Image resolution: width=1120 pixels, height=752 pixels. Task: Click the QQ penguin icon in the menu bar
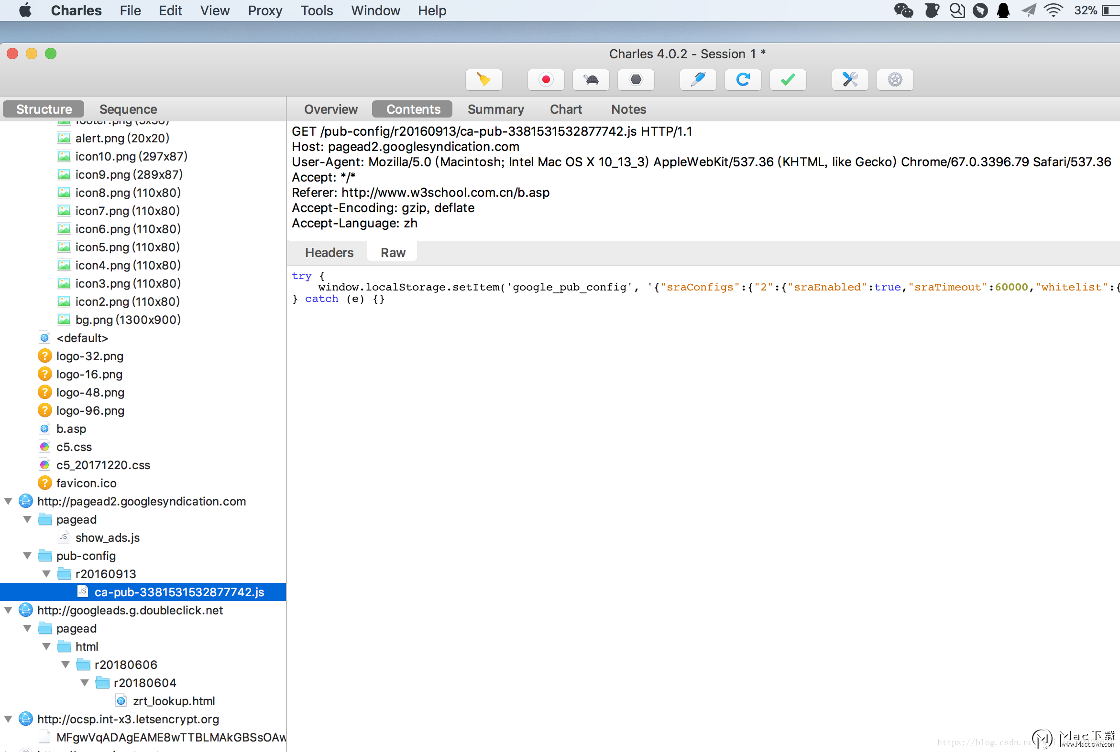pos(1003,11)
